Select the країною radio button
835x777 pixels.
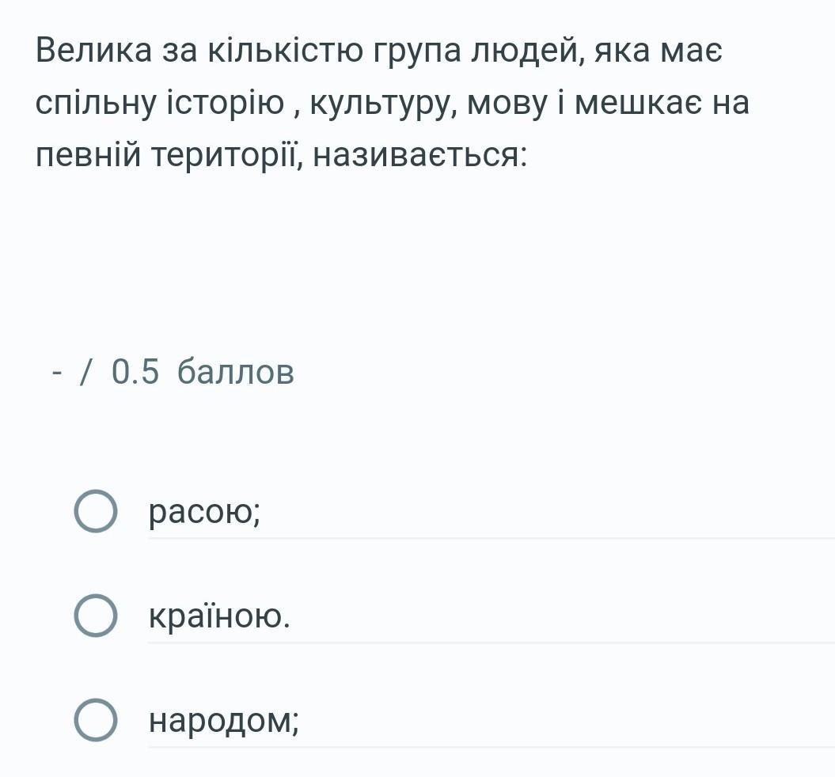pos(95,616)
